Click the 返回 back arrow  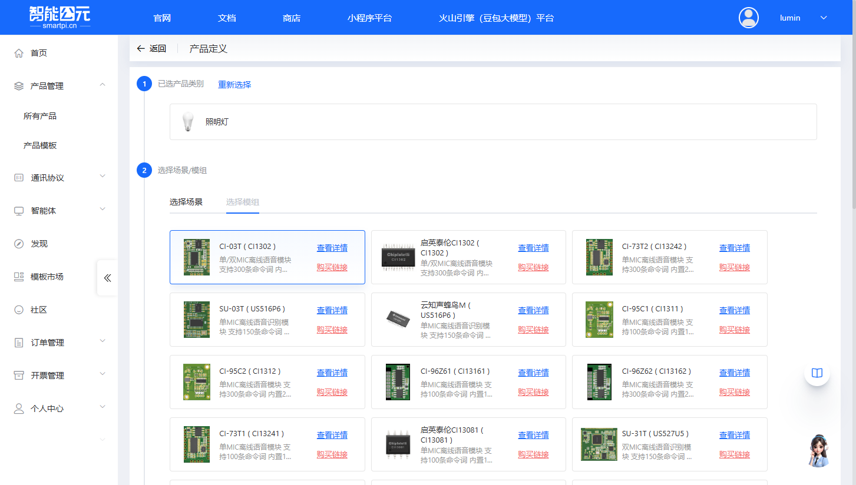click(141, 48)
